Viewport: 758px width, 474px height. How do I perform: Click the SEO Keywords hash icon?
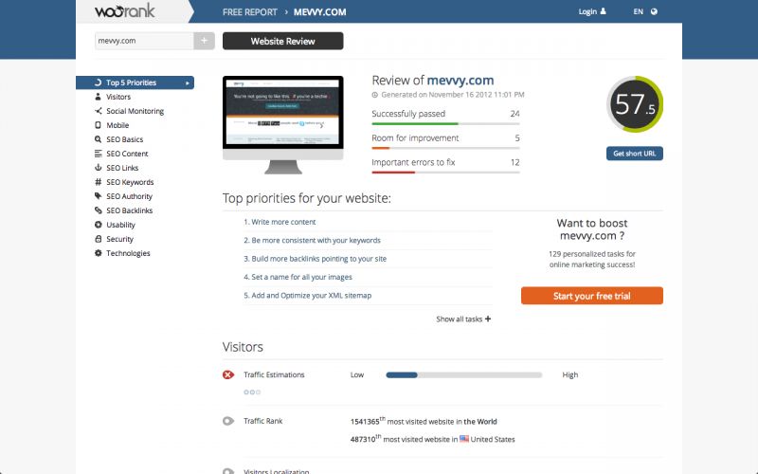pyautogui.click(x=99, y=182)
